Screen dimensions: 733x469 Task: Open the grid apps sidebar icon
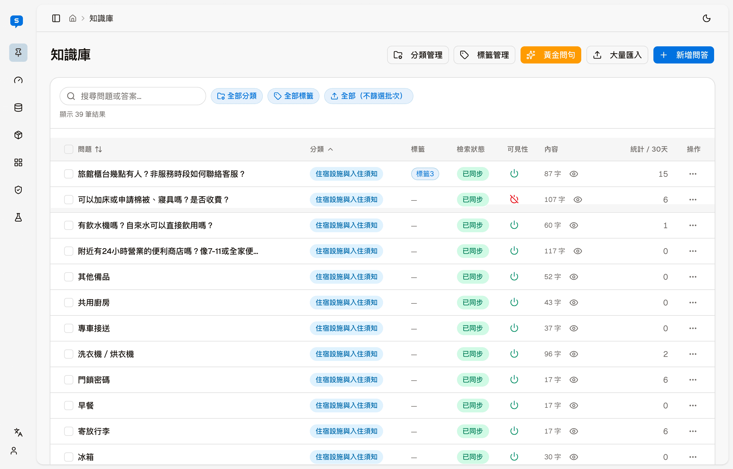(x=18, y=162)
